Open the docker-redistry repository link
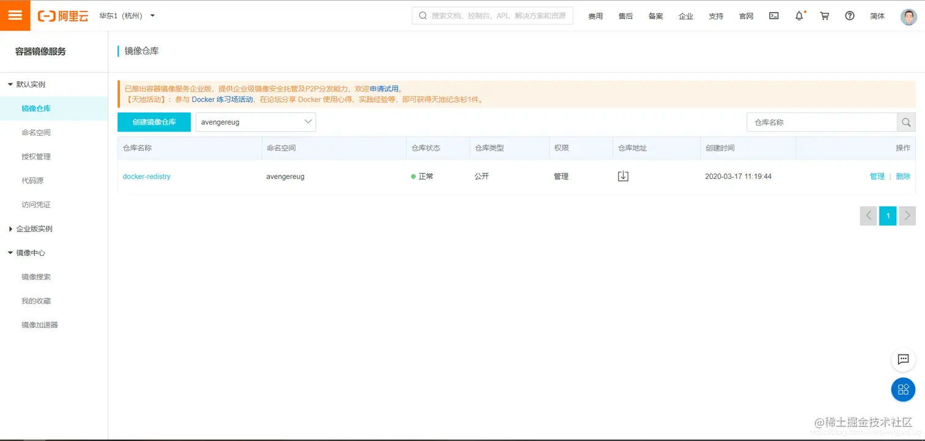925x441 pixels. point(146,176)
